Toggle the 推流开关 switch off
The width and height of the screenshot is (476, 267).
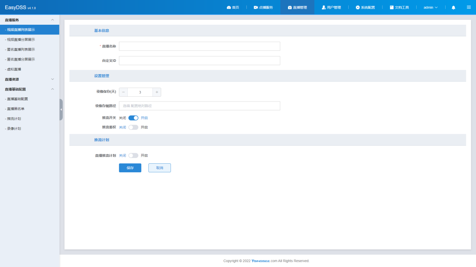(x=133, y=118)
